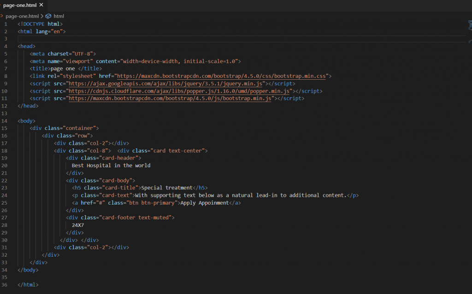This screenshot has width=472, height=294.
Task: Open the jquery.min.js script URL
Action: (x=165, y=83)
